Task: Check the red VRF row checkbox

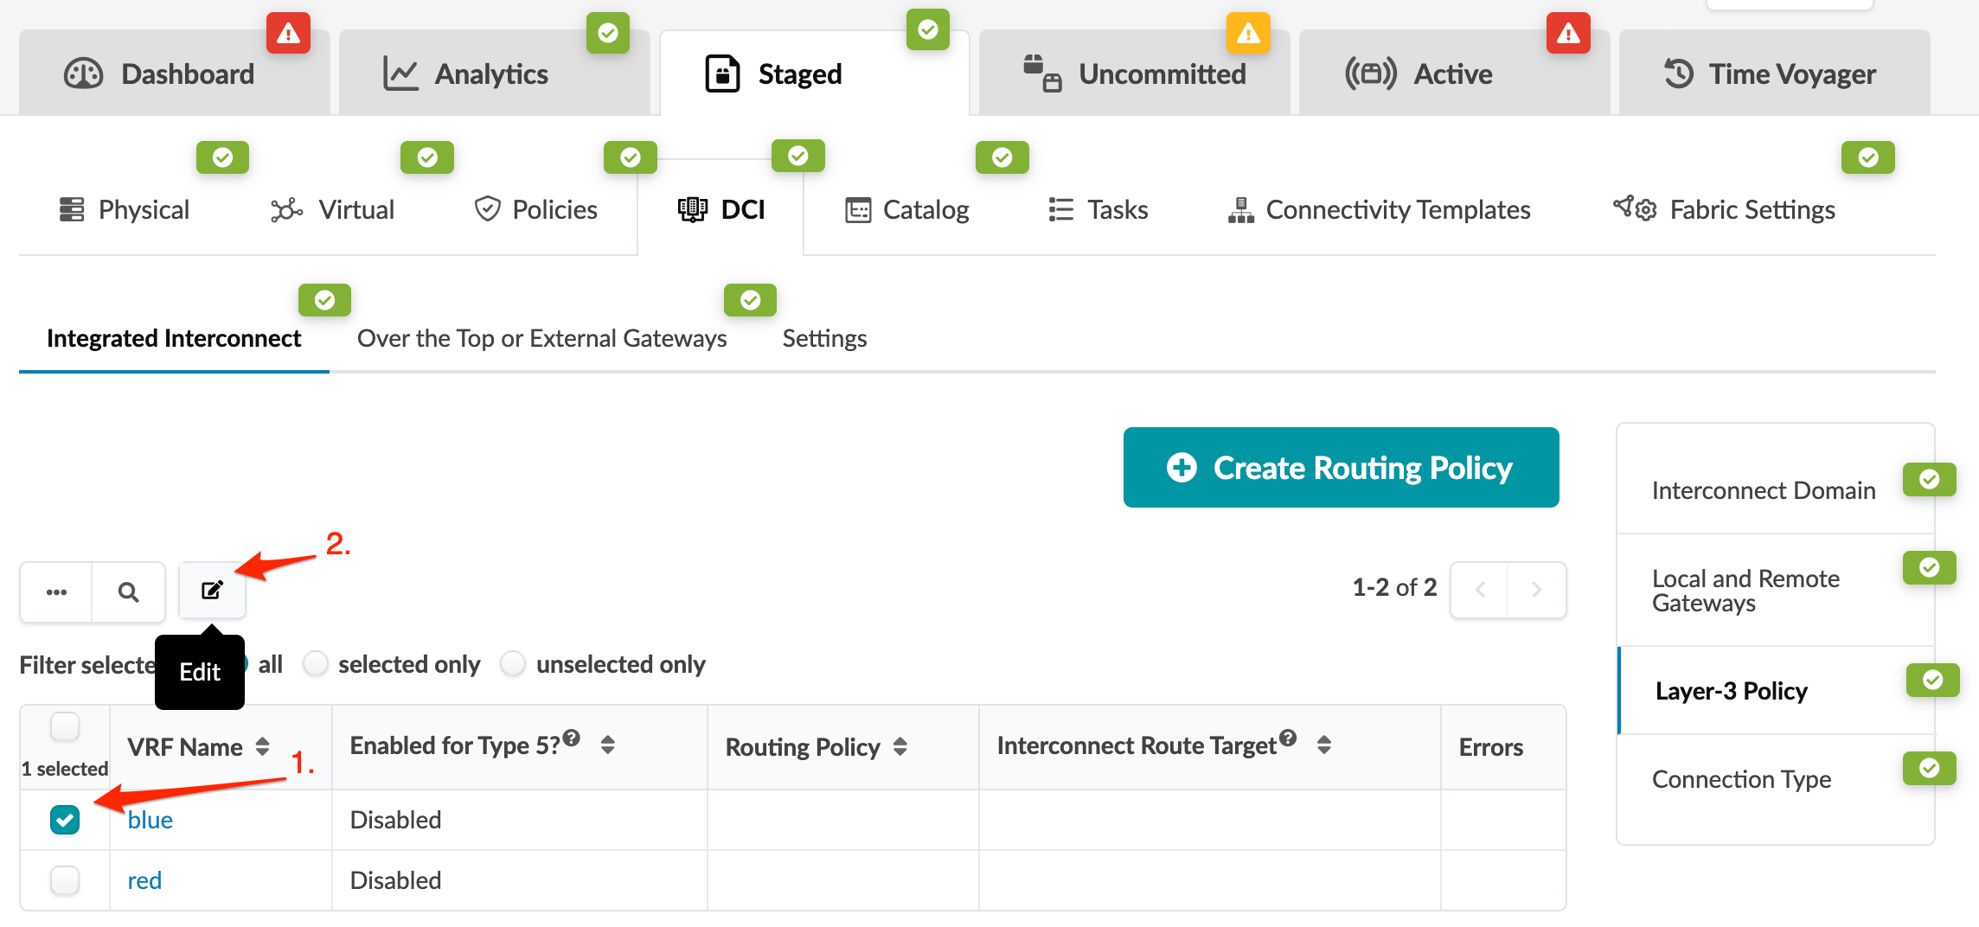Action: pyautogui.click(x=65, y=879)
